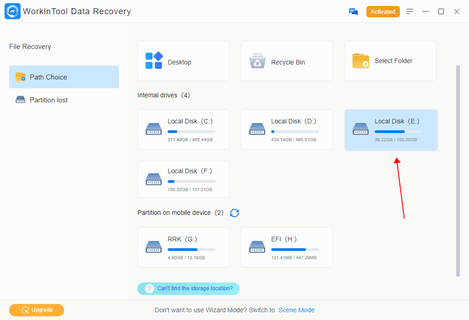Select the Local Disk (F:) drive card

183,179
